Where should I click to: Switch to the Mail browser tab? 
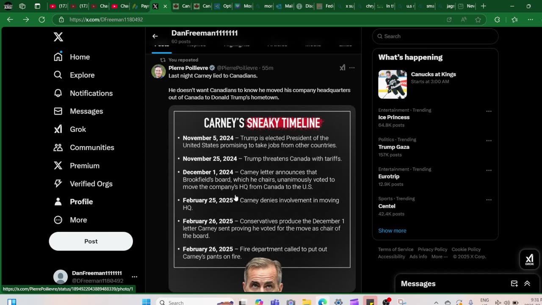click(x=284, y=6)
